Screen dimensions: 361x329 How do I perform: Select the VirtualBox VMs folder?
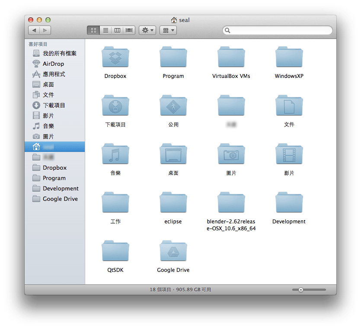[x=231, y=58]
